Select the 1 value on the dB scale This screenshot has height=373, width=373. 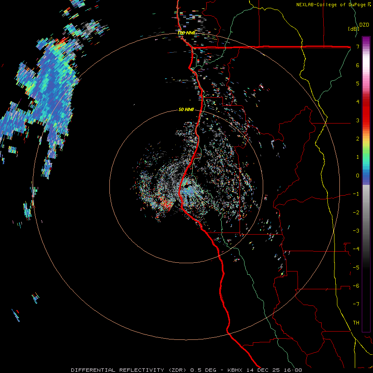pyautogui.click(x=358, y=157)
